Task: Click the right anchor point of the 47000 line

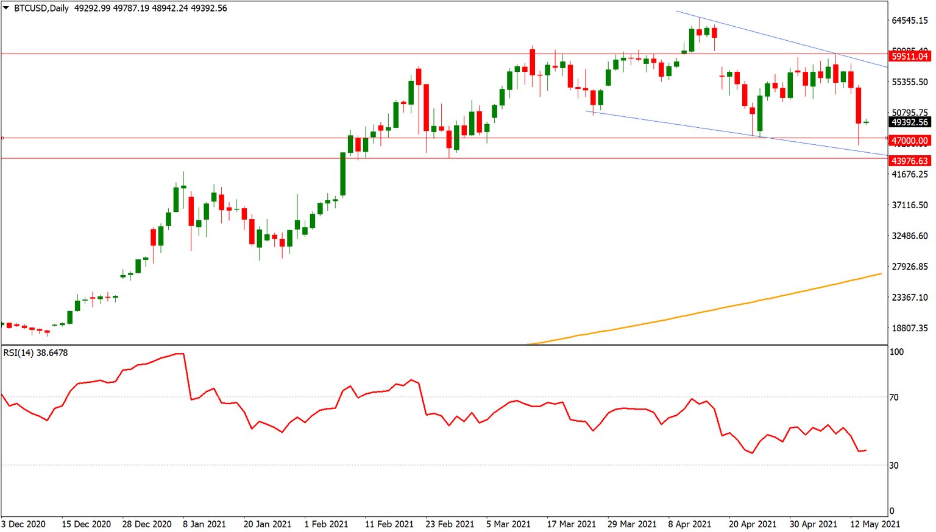Action: pyautogui.click(x=887, y=138)
